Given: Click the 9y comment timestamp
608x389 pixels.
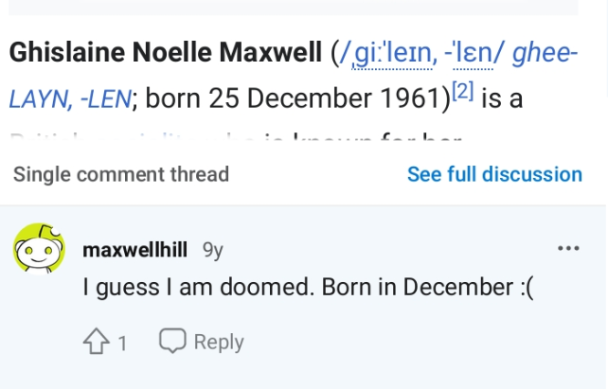Looking at the screenshot, I should tap(213, 251).
